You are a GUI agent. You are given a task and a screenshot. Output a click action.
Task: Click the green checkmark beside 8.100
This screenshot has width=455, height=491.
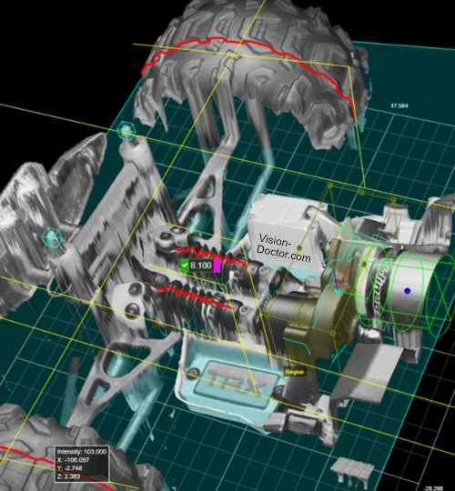185,266
